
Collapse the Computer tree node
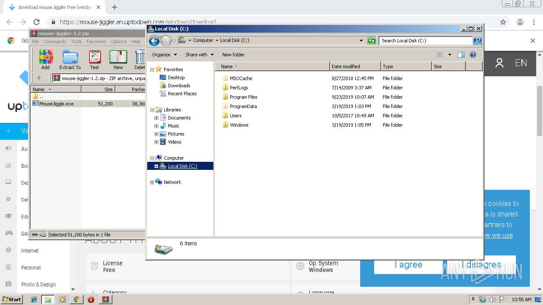tap(152, 158)
